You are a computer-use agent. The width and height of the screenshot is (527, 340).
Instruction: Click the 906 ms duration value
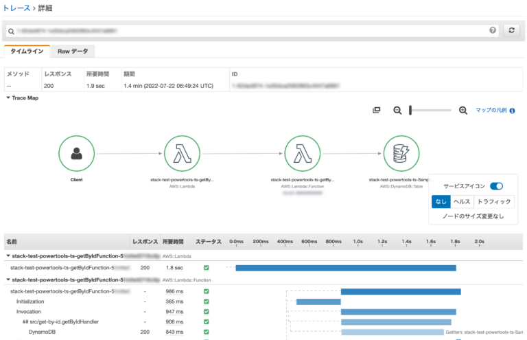(x=174, y=321)
